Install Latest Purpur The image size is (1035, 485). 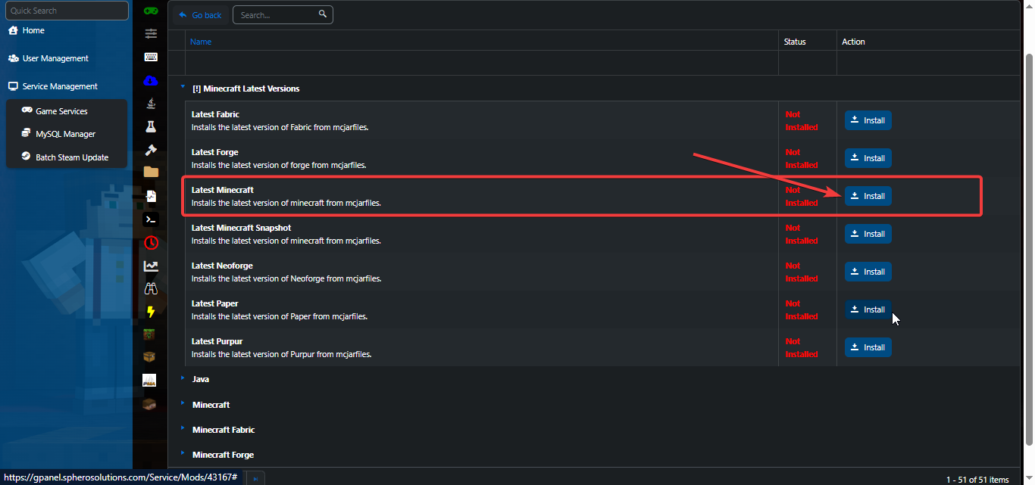(868, 347)
